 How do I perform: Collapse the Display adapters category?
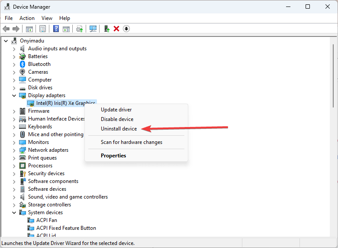14,95
